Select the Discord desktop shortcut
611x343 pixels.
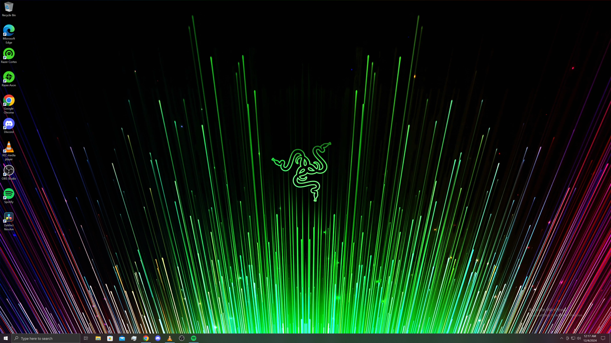[x=9, y=126]
